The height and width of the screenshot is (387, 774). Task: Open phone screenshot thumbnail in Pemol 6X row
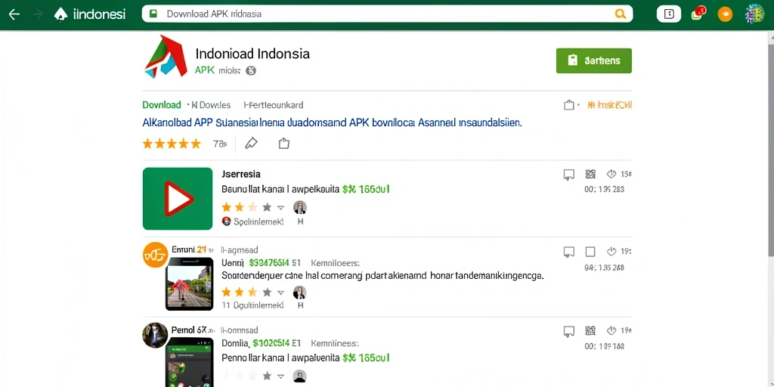[189, 362]
